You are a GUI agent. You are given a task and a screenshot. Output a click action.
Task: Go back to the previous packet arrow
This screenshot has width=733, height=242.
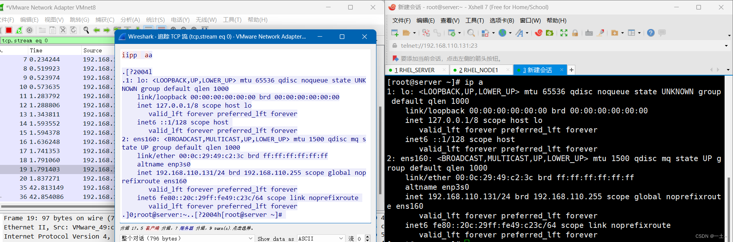click(x=97, y=30)
